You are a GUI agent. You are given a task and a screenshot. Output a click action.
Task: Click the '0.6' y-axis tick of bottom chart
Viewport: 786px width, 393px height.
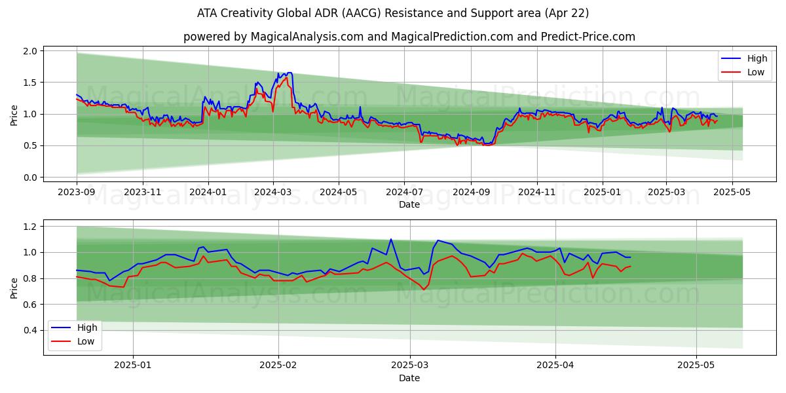pos(31,305)
